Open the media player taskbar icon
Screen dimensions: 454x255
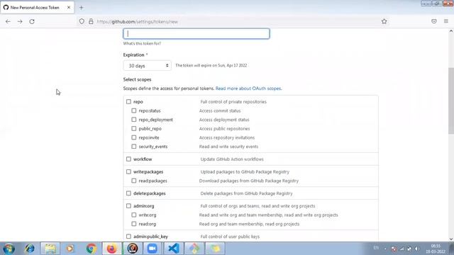[70, 249]
